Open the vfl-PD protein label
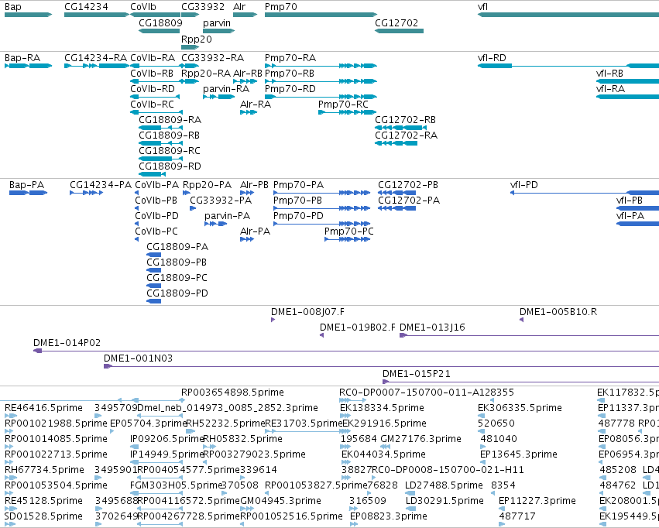659x528 pixels. click(x=524, y=185)
